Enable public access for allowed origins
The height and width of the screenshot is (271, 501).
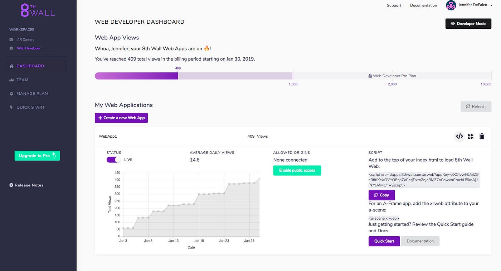tap(297, 170)
